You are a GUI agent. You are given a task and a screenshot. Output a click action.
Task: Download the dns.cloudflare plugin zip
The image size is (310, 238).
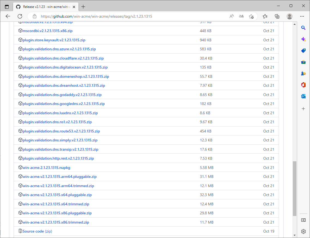click(x=63, y=58)
